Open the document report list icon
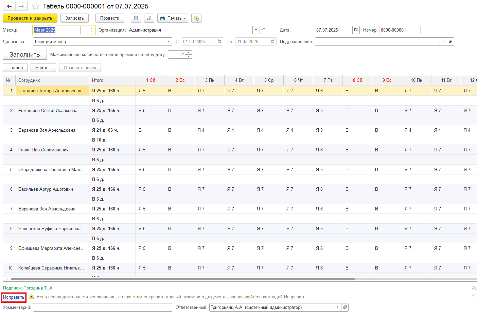This screenshot has height=316, width=477. [x=136, y=18]
